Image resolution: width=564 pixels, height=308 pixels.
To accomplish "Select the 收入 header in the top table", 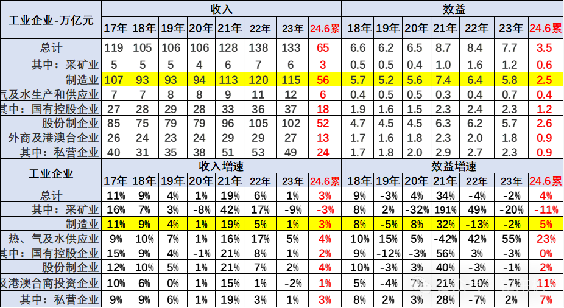I will [x=221, y=9].
